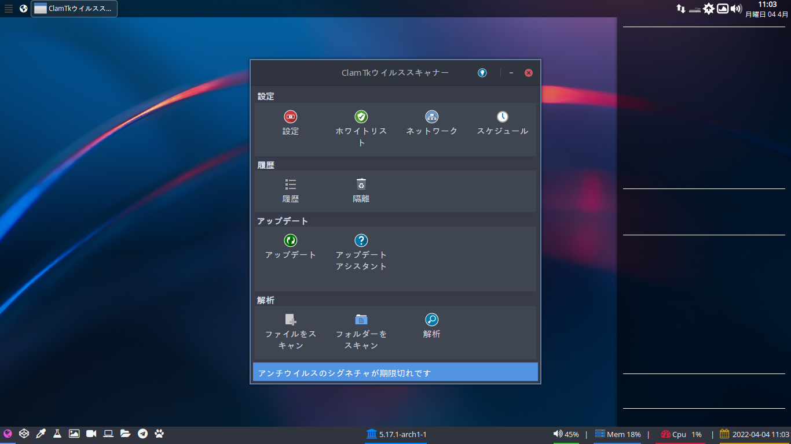791x444 pixels.
Task: Launch the image viewer launcher
Action: tap(74, 434)
